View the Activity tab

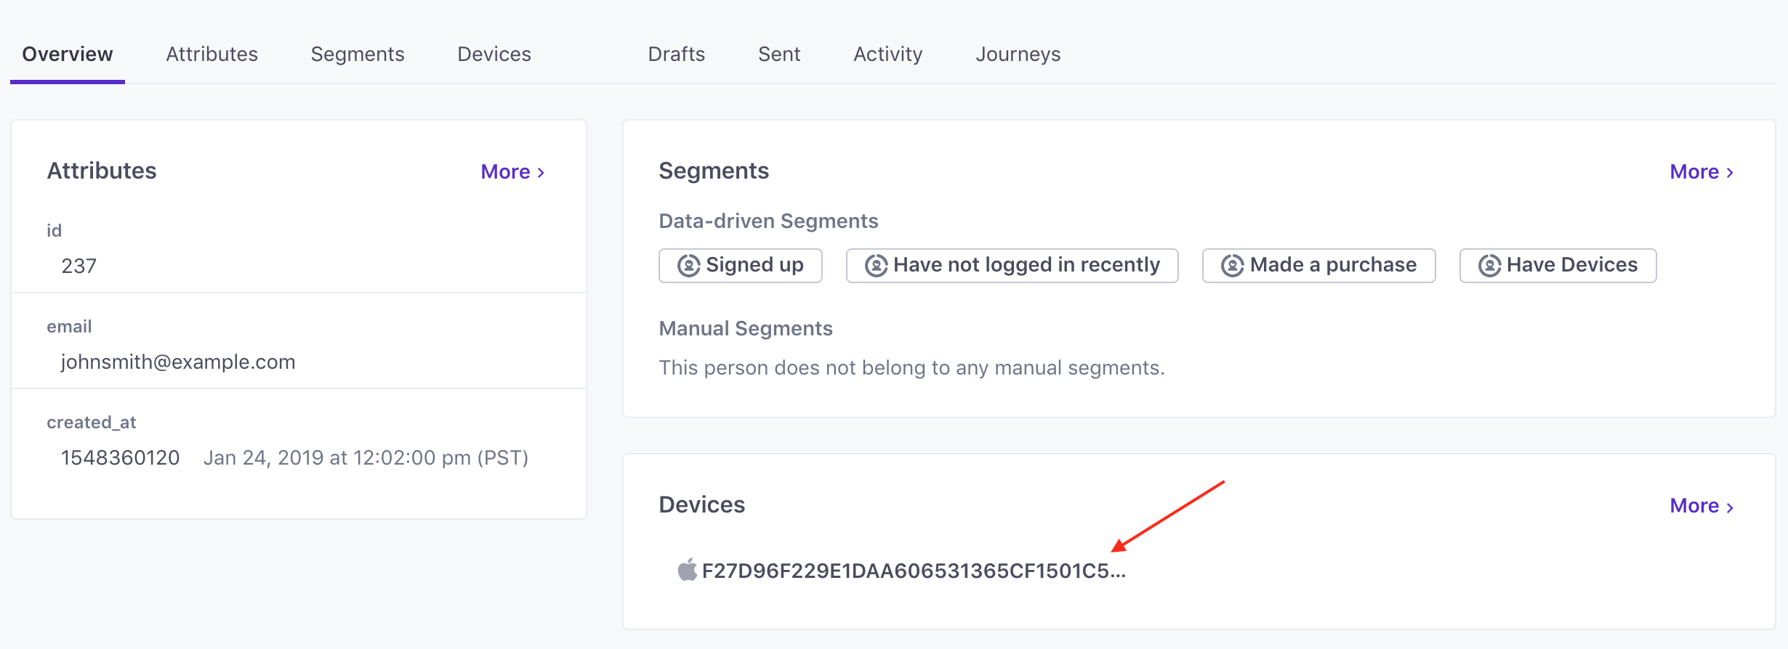(x=888, y=54)
